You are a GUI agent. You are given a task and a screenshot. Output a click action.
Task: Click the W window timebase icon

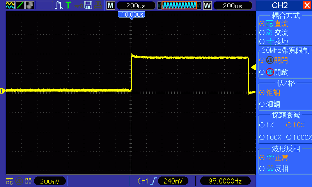tap(207, 5)
